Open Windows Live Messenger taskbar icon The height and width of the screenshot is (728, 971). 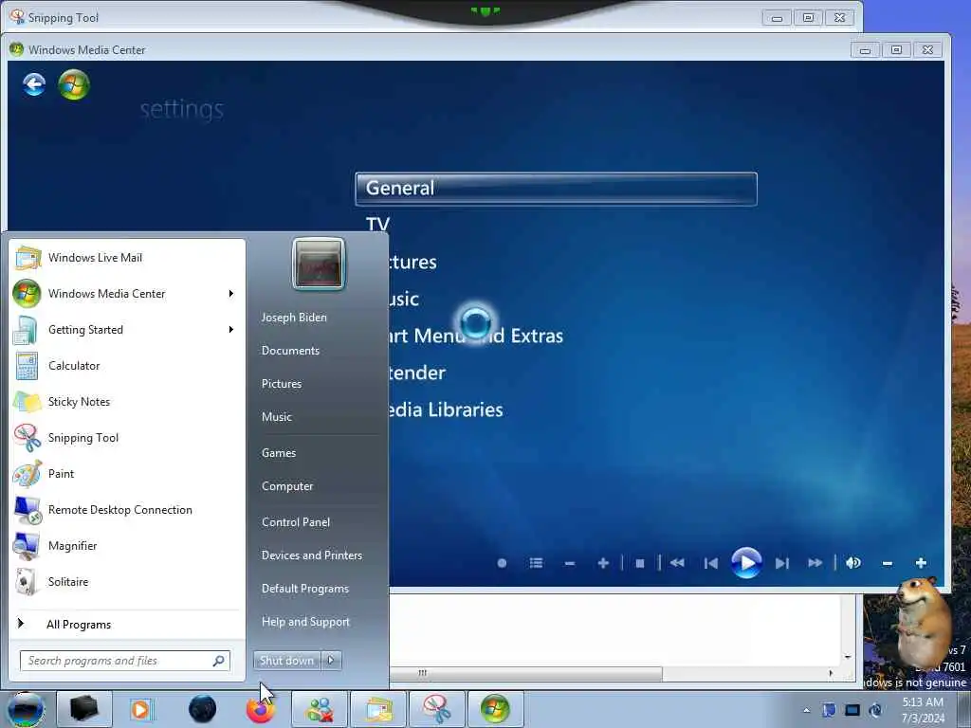click(320, 709)
